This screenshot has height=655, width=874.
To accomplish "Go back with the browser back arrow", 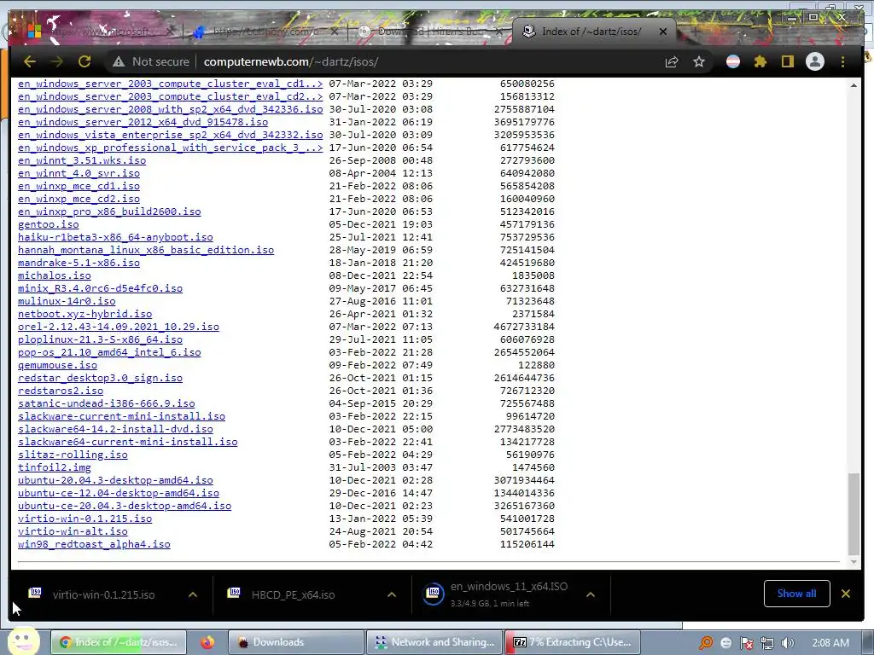I will (x=30, y=61).
